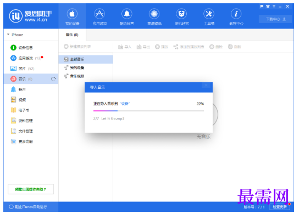Select More Features (更多功能) in sidebar

31,142
